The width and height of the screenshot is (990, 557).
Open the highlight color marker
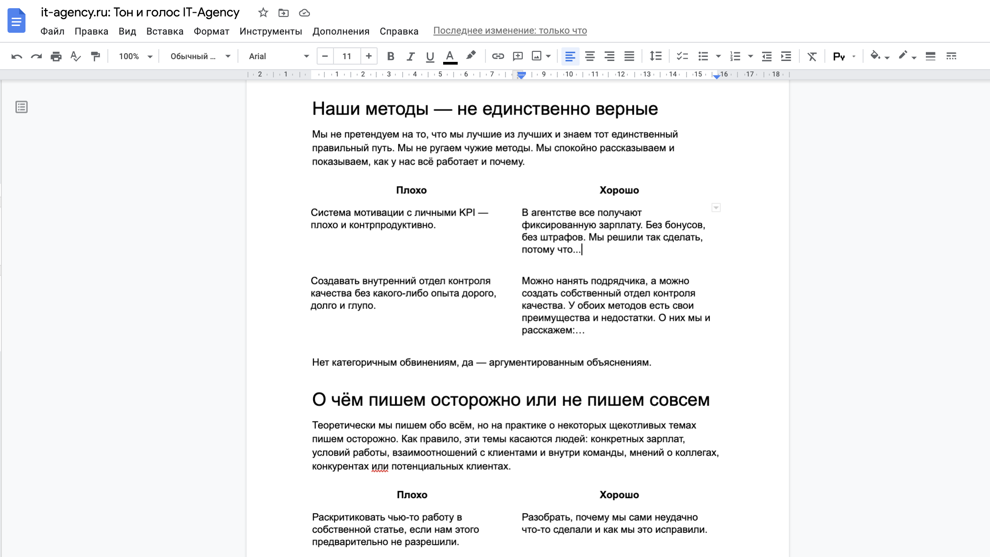coord(471,56)
